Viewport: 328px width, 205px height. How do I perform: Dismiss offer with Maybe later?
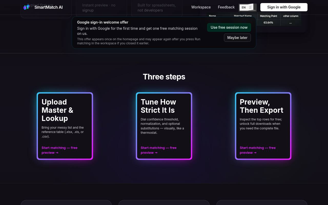click(x=237, y=38)
